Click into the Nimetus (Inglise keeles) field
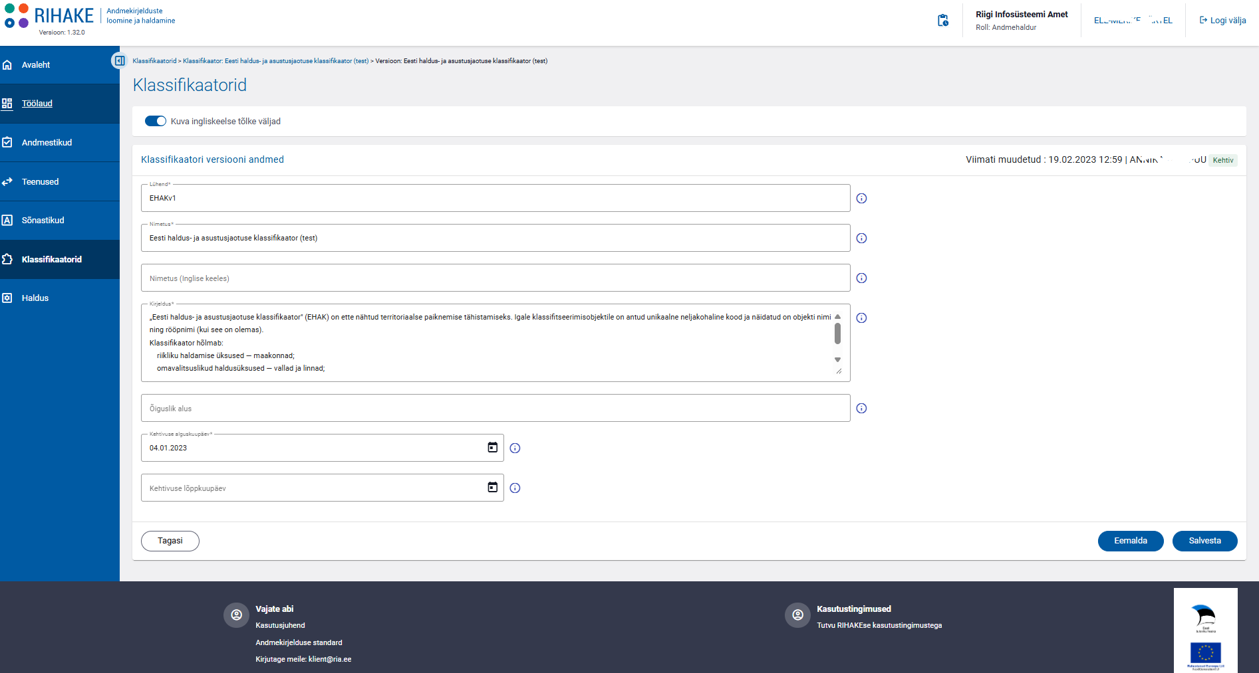Screen dimensions: 1259x673 pyautogui.click(x=495, y=278)
